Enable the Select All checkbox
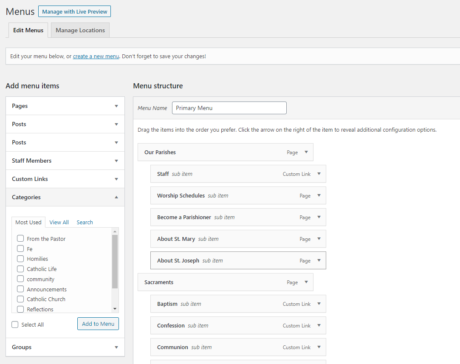The width and height of the screenshot is (460, 364). 15,324
